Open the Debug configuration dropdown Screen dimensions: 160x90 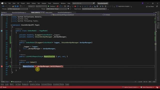(x=31, y=6)
